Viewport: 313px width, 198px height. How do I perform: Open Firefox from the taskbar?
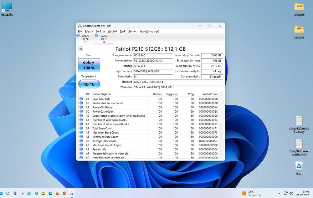[x=58, y=193]
